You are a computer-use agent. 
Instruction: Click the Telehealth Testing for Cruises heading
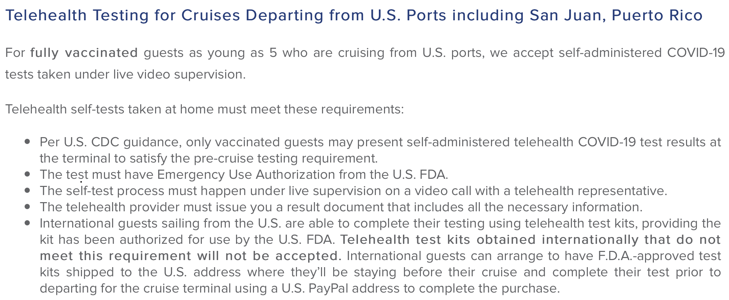354,15
